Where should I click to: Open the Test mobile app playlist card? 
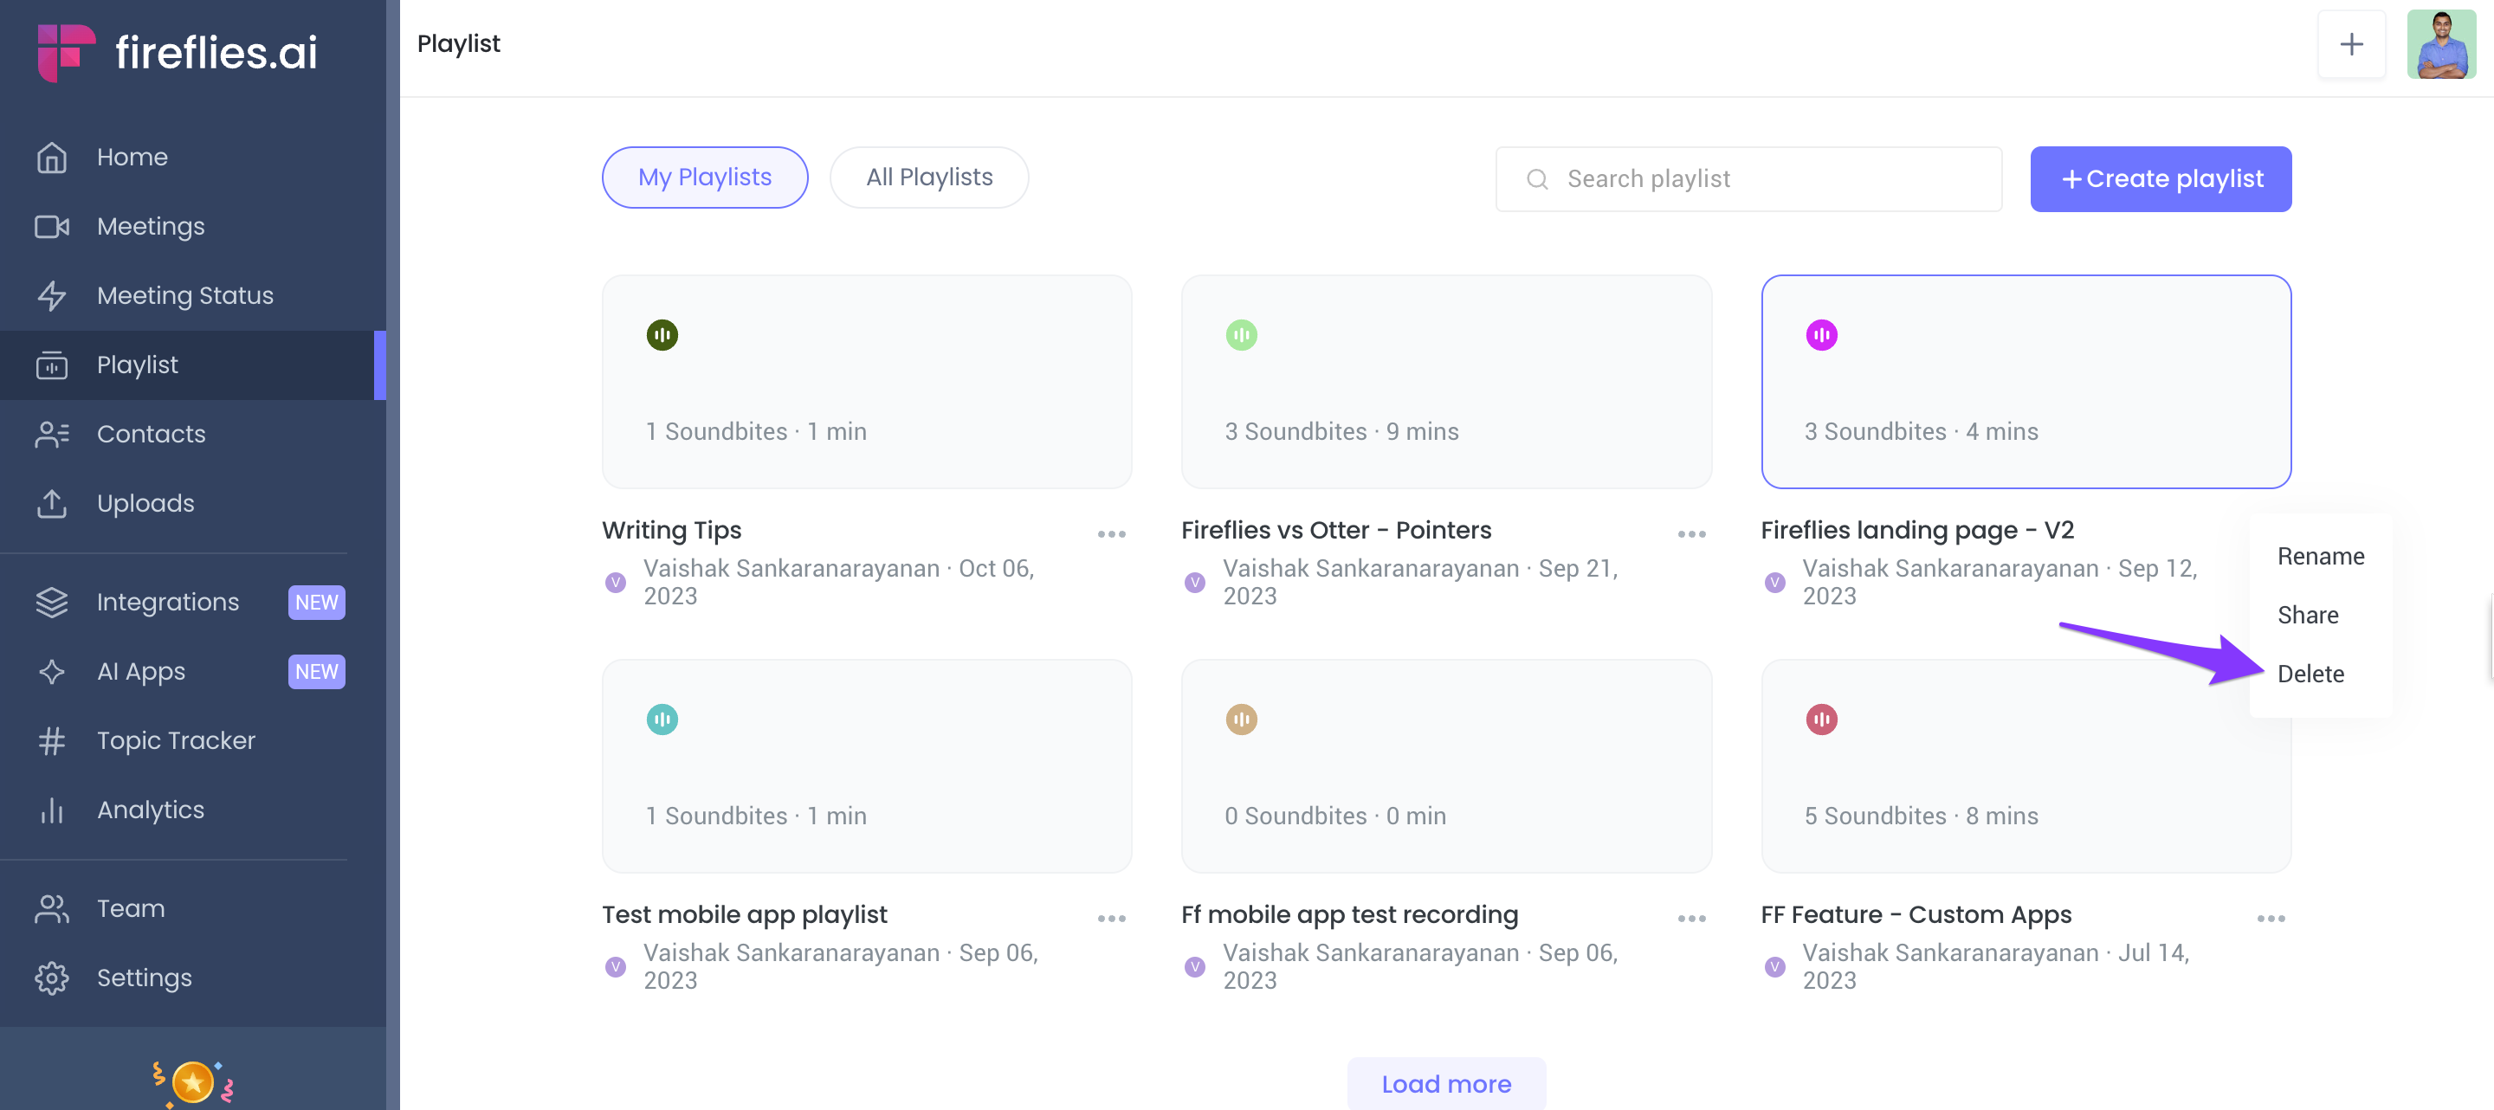(867, 766)
